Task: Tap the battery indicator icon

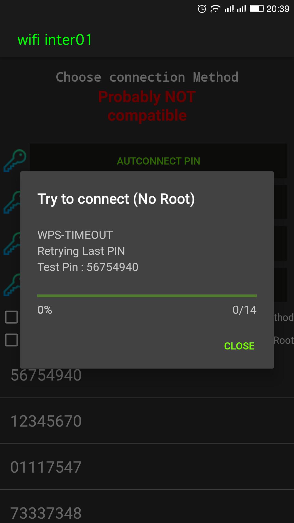Action: click(257, 9)
